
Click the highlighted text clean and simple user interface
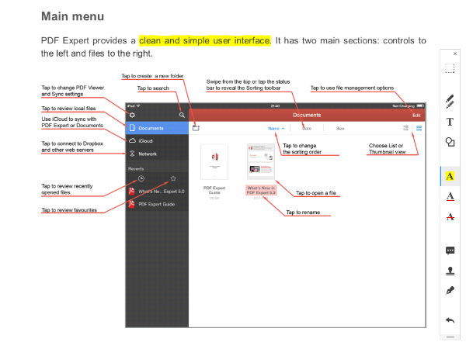tap(205, 40)
